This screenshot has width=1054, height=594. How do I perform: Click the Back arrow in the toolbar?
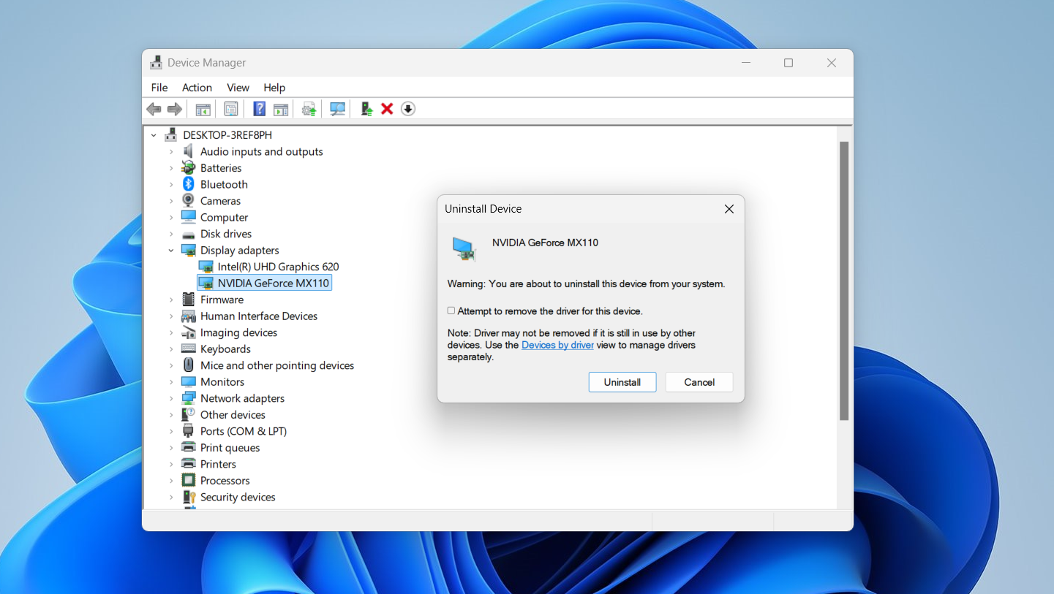[x=154, y=109]
